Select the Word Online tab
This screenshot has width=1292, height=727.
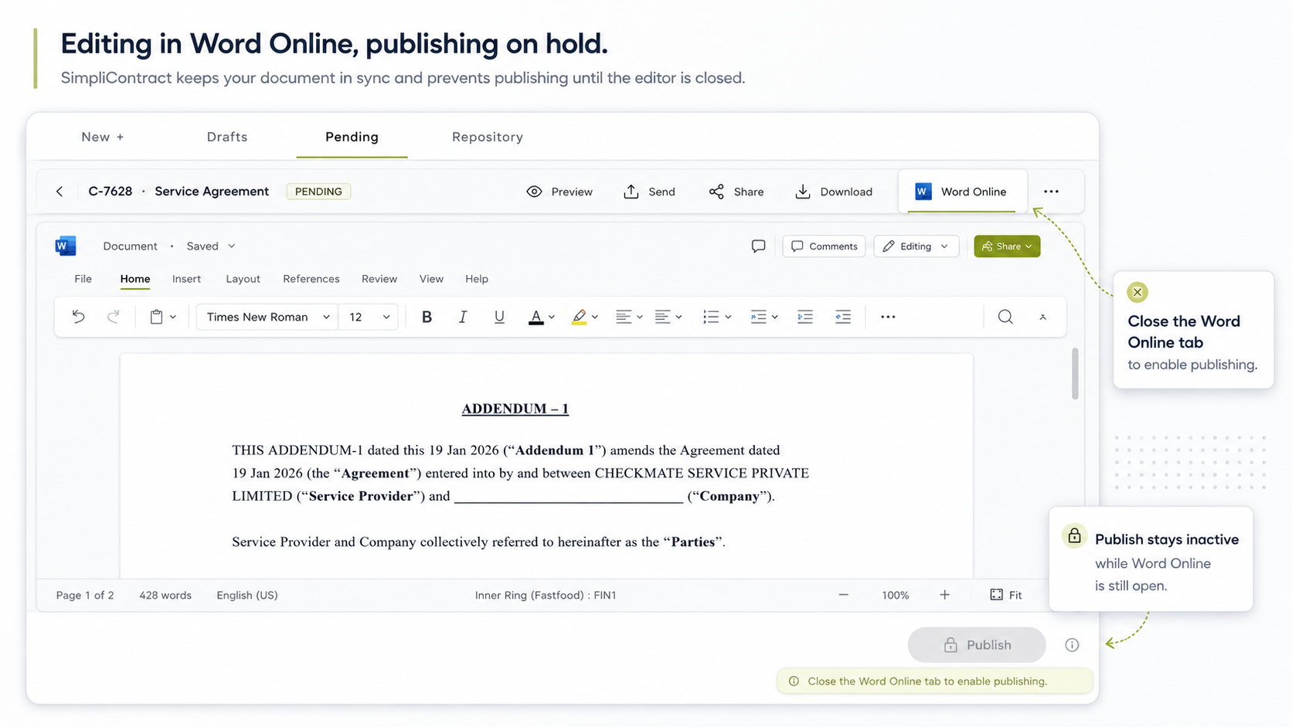[x=962, y=192]
